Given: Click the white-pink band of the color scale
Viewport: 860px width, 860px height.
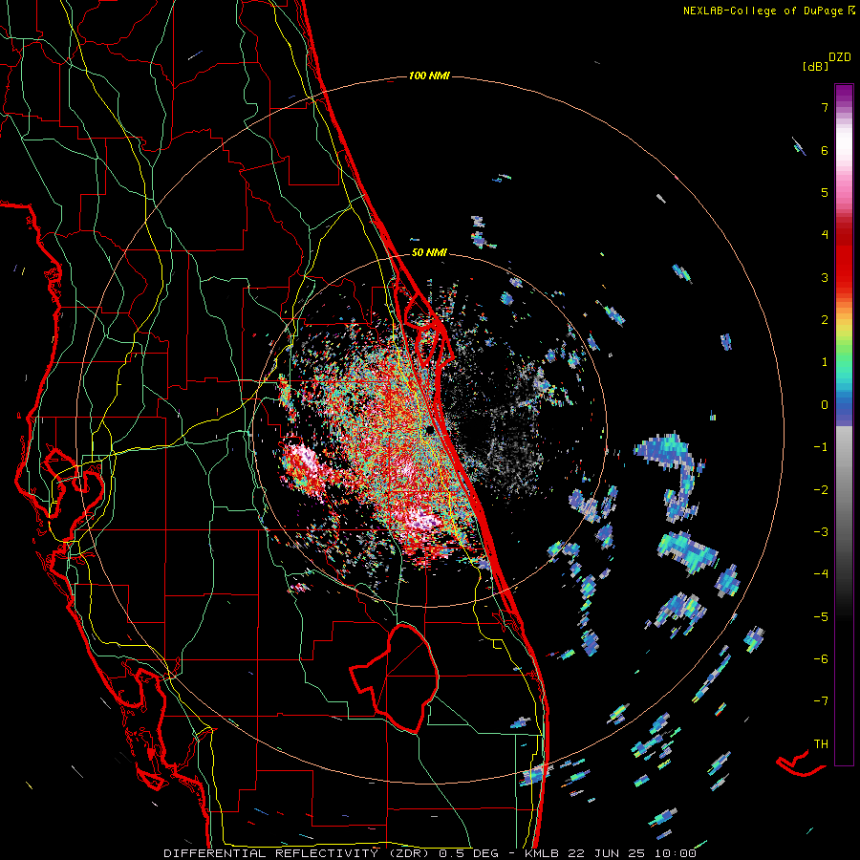Looking at the screenshot, I should (x=844, y=151).
